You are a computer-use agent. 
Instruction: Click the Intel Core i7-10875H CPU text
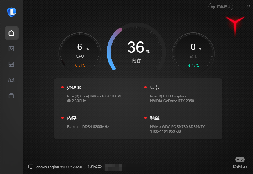pos(95,98)
